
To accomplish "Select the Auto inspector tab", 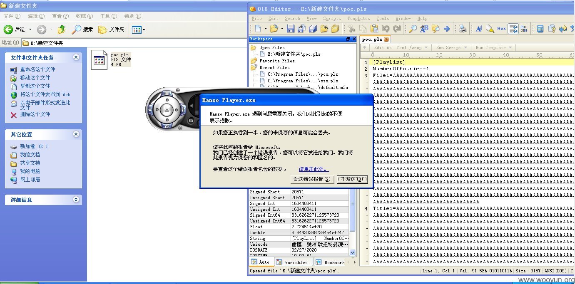I will 261,262.
